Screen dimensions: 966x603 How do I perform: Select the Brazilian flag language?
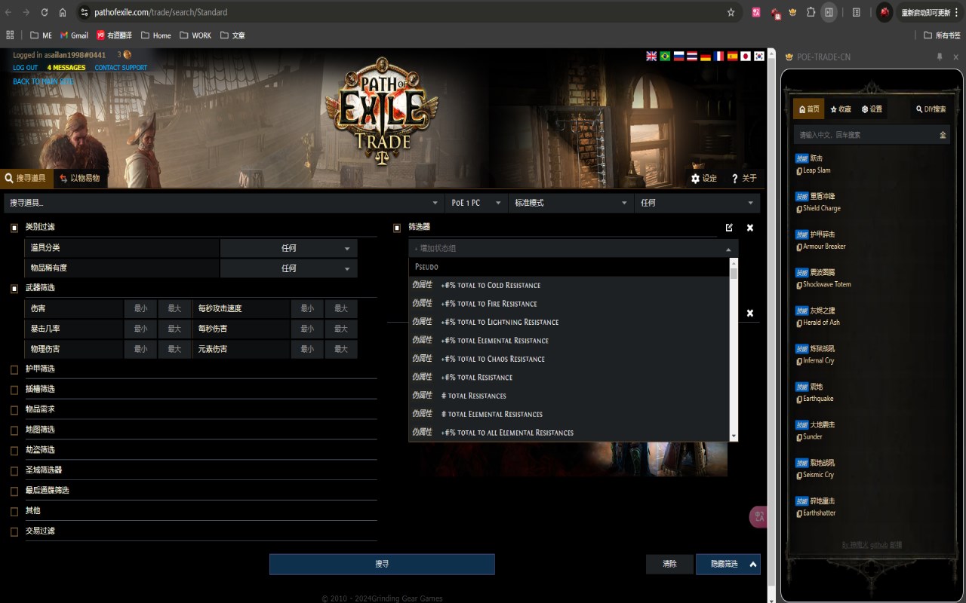tap(665, 56)
